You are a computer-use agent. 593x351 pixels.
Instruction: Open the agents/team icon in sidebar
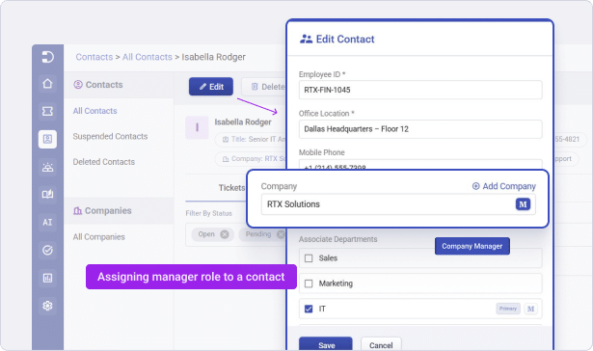tap(47, 167)
